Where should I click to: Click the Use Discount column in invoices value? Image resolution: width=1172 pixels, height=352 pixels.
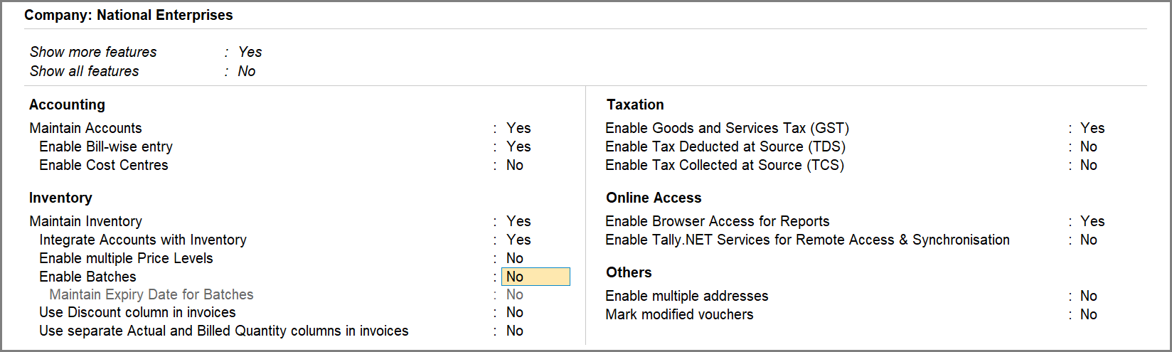click(x=514, y=312)
